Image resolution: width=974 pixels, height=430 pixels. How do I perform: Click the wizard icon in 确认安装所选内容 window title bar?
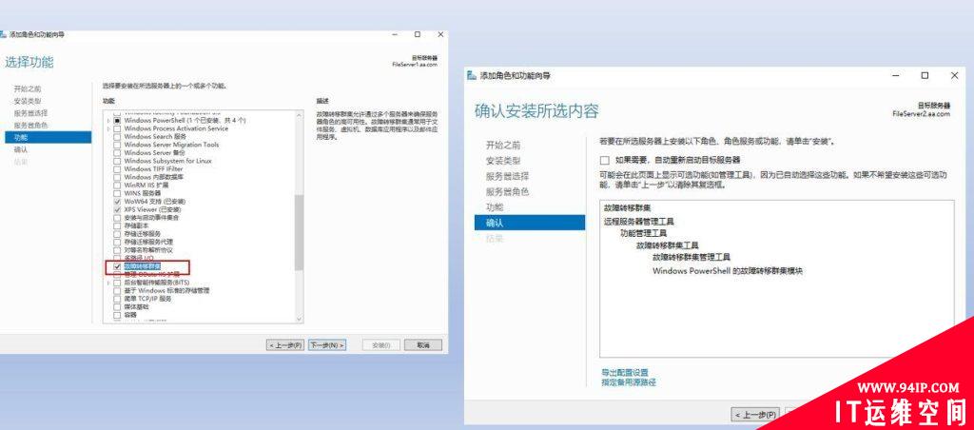(472, 75)
